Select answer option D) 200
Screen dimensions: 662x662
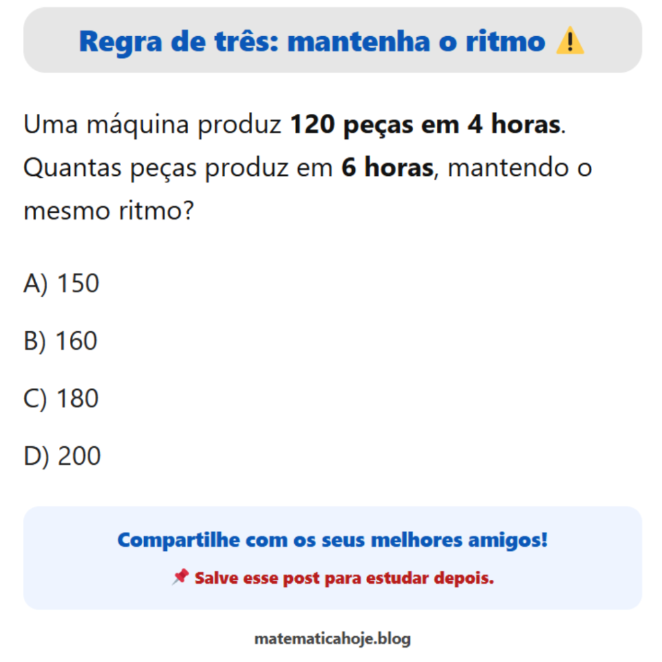pyautogui.click(x=62, y=456)
